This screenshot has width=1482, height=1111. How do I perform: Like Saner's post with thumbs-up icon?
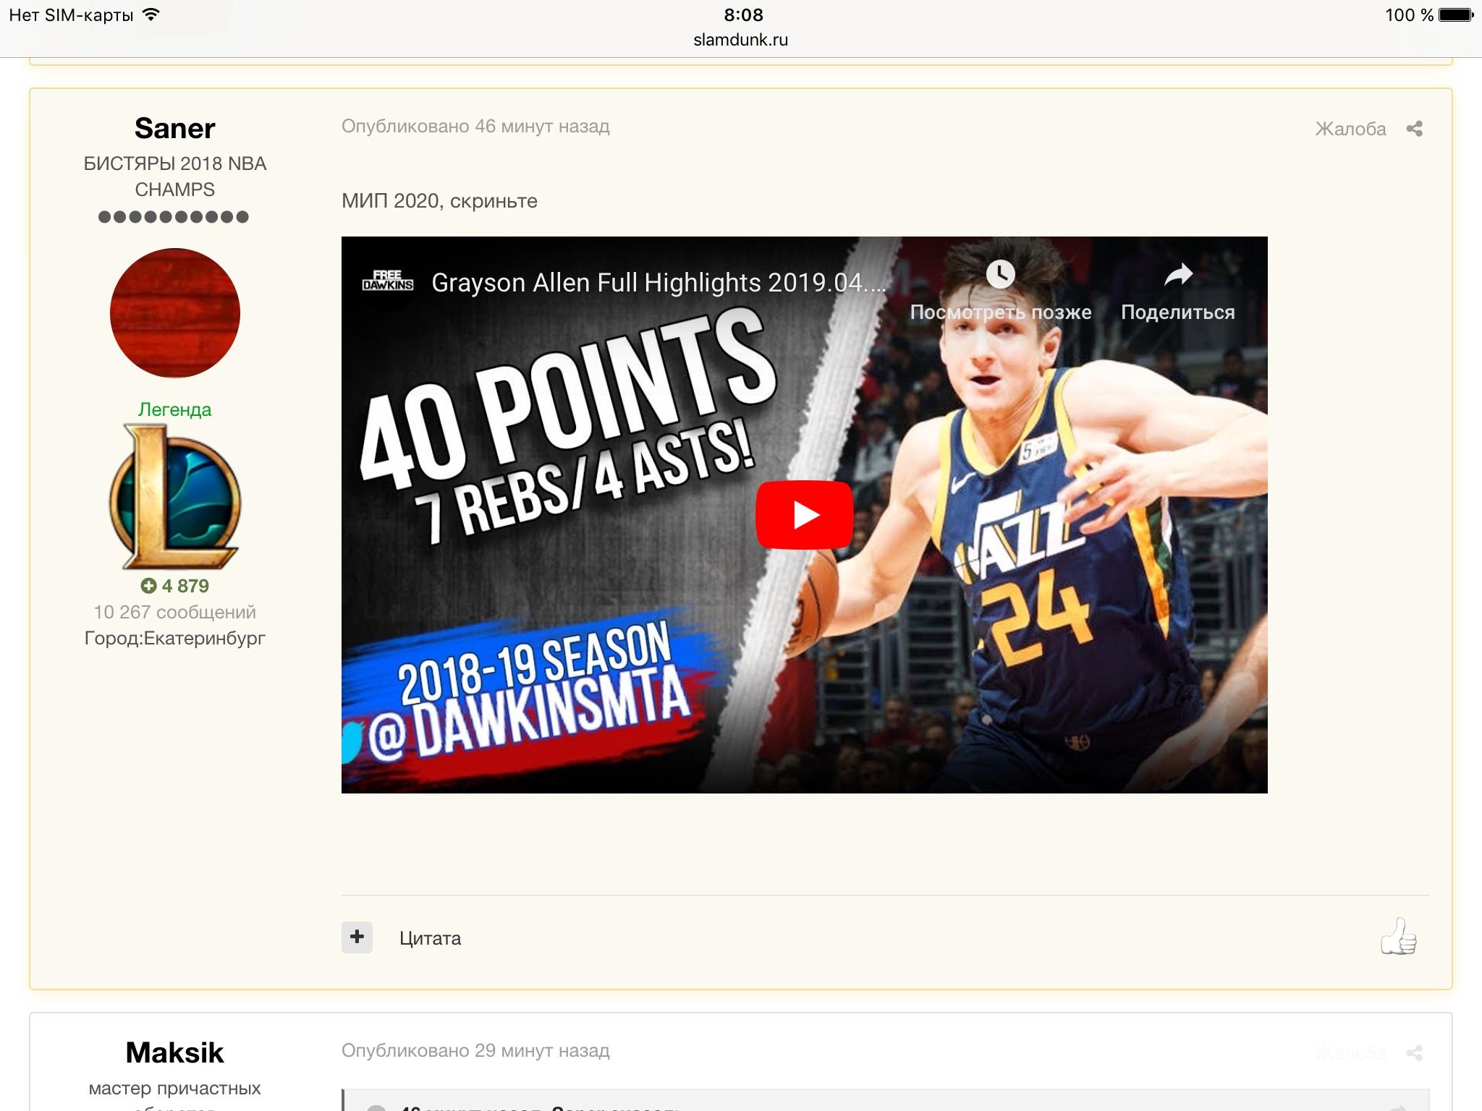click(1398, 937)
